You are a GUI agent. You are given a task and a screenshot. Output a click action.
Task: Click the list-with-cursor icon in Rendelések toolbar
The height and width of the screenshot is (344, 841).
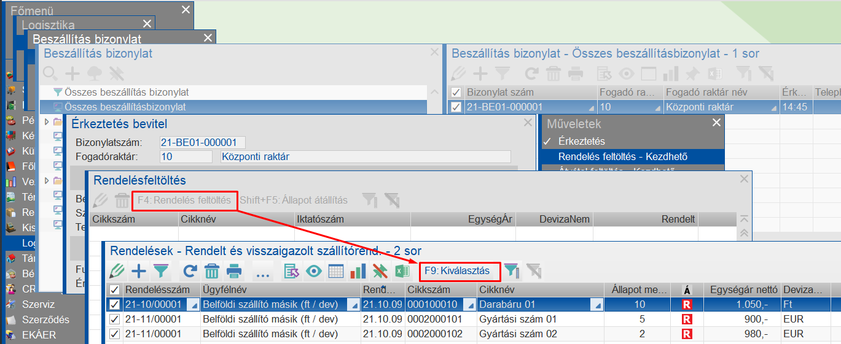[x=291, y=270]
